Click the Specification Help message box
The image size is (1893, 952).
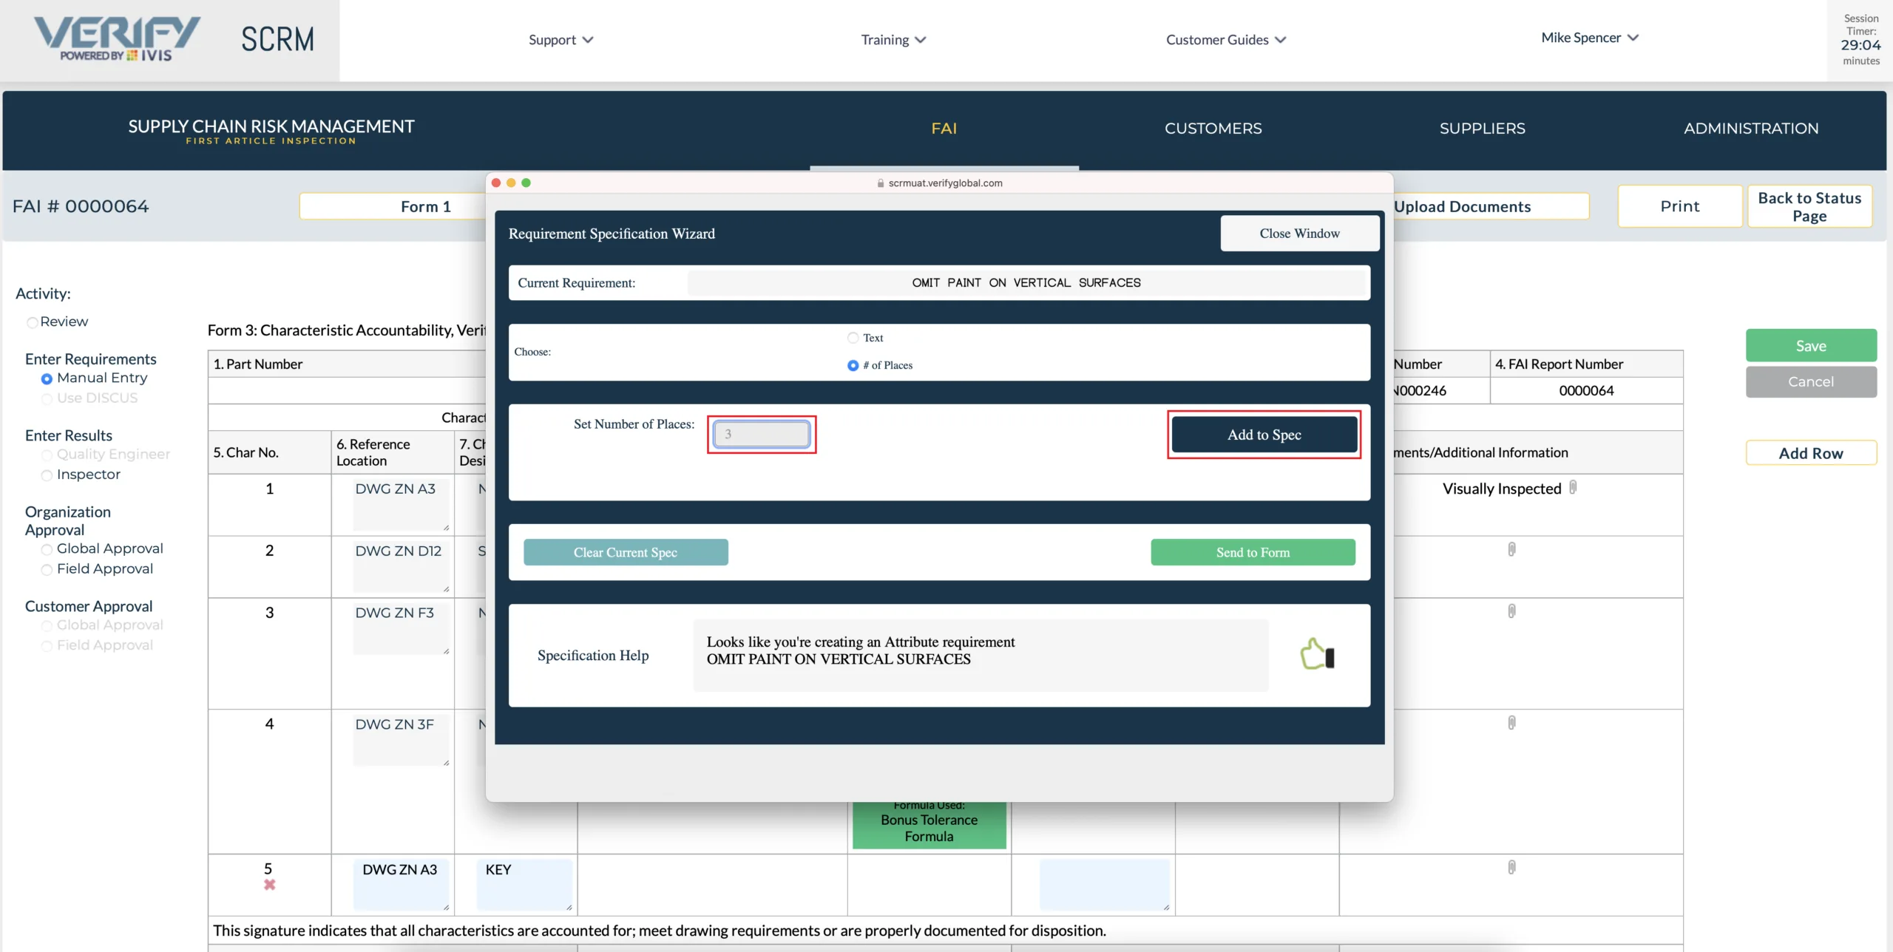coord(981,655)
